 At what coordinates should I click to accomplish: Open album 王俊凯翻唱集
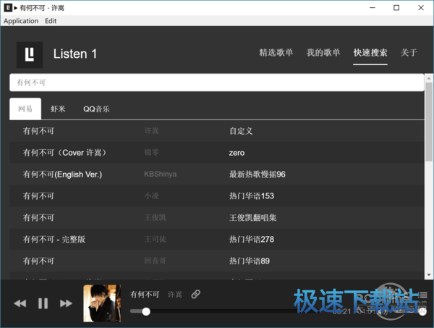252,217
